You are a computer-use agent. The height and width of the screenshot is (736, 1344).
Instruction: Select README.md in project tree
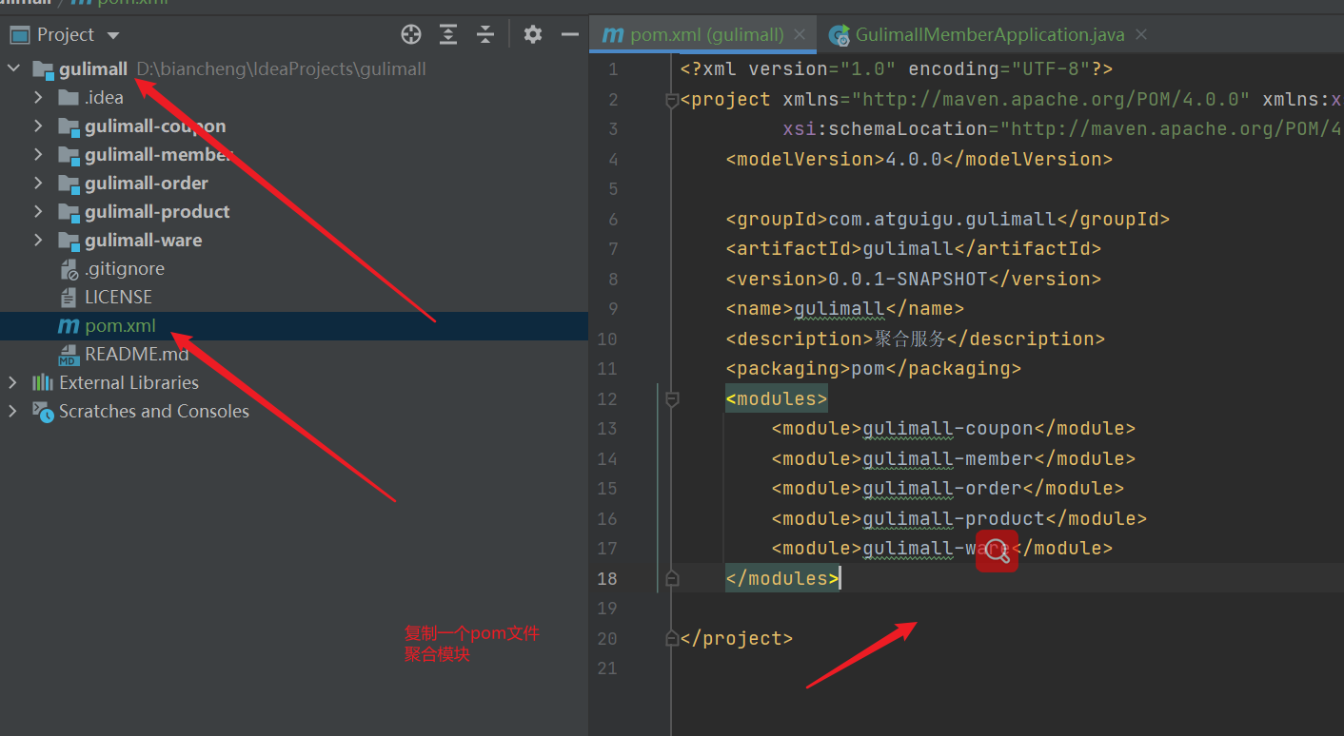click(x=136, y=354)
